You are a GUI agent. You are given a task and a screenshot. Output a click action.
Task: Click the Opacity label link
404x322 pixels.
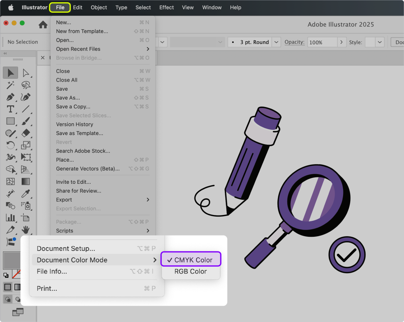294,42
